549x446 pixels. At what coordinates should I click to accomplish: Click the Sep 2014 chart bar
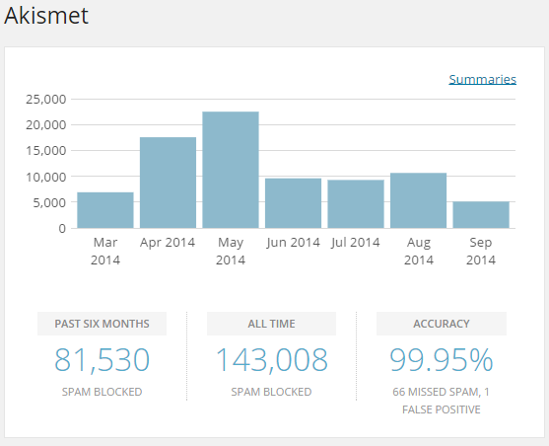tap(481, 215)
